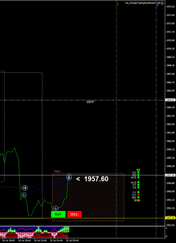Select the M15 timeframe green indicator

pos(138,177)
